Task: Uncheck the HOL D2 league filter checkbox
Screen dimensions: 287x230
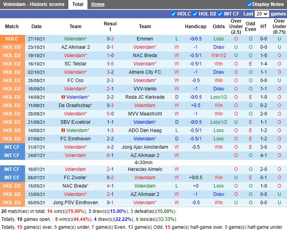Action: coord(195,14)
